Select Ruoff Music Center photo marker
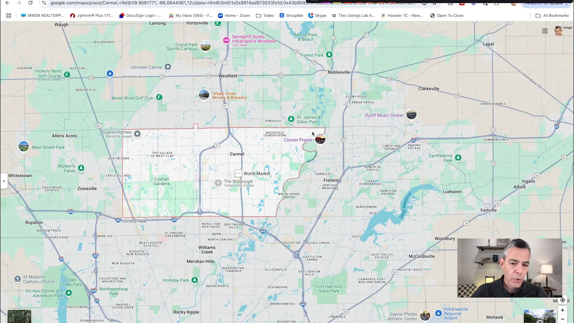 coord(411,114)
